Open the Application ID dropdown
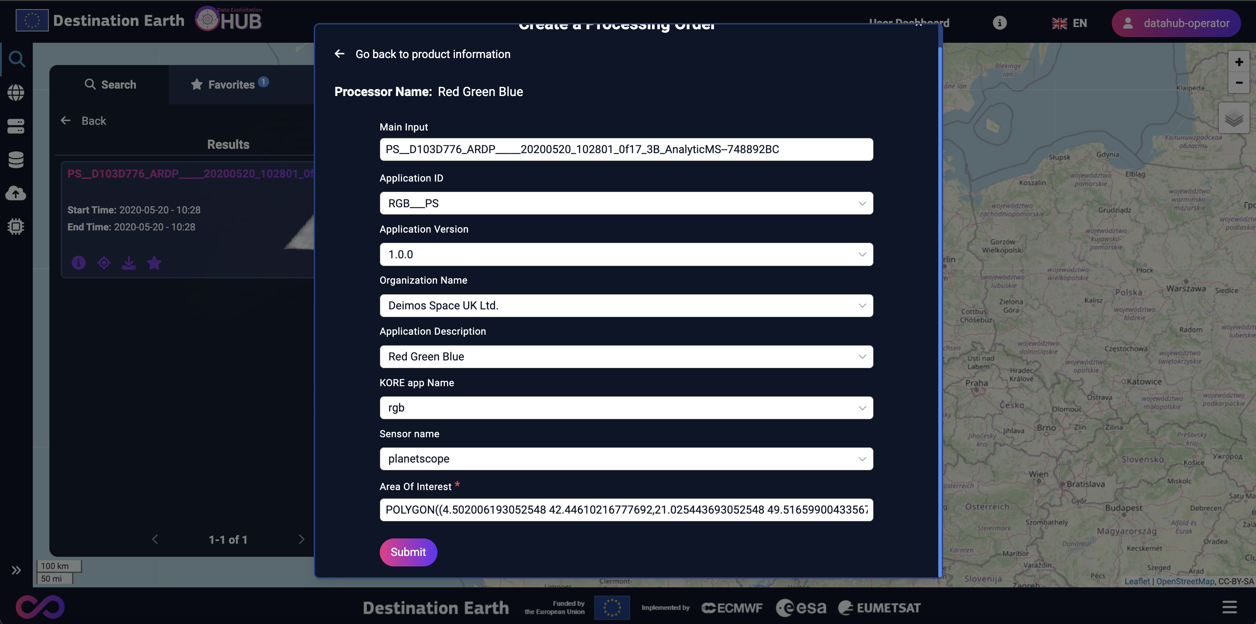Screen dimensions: 1256x624 (x=626, y=203)
